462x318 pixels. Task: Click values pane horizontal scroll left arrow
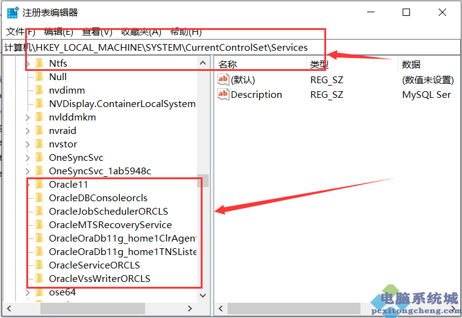221,308
